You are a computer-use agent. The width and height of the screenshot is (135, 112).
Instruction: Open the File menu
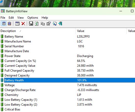3,18
